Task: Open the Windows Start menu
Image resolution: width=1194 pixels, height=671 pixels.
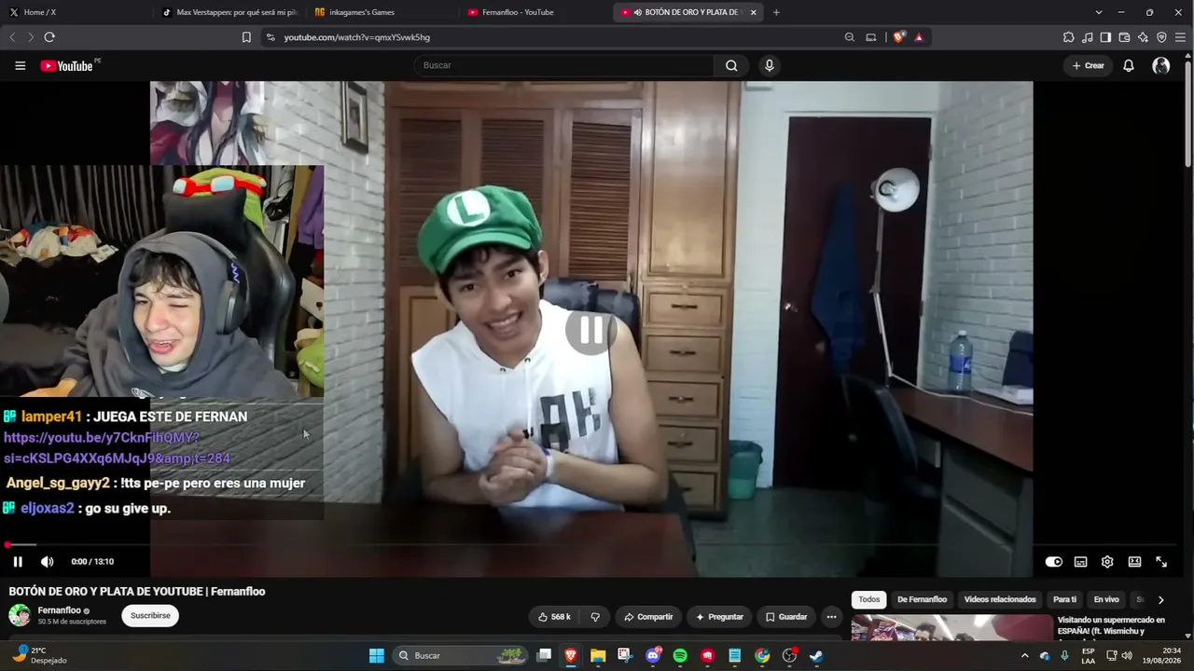Action: point(377,656)
